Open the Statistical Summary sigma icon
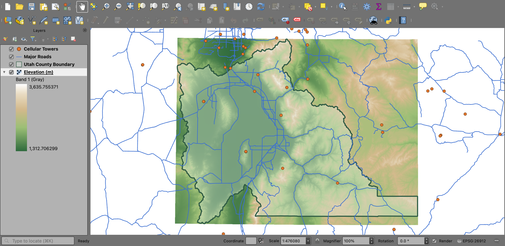 click(x=378, y=7)
